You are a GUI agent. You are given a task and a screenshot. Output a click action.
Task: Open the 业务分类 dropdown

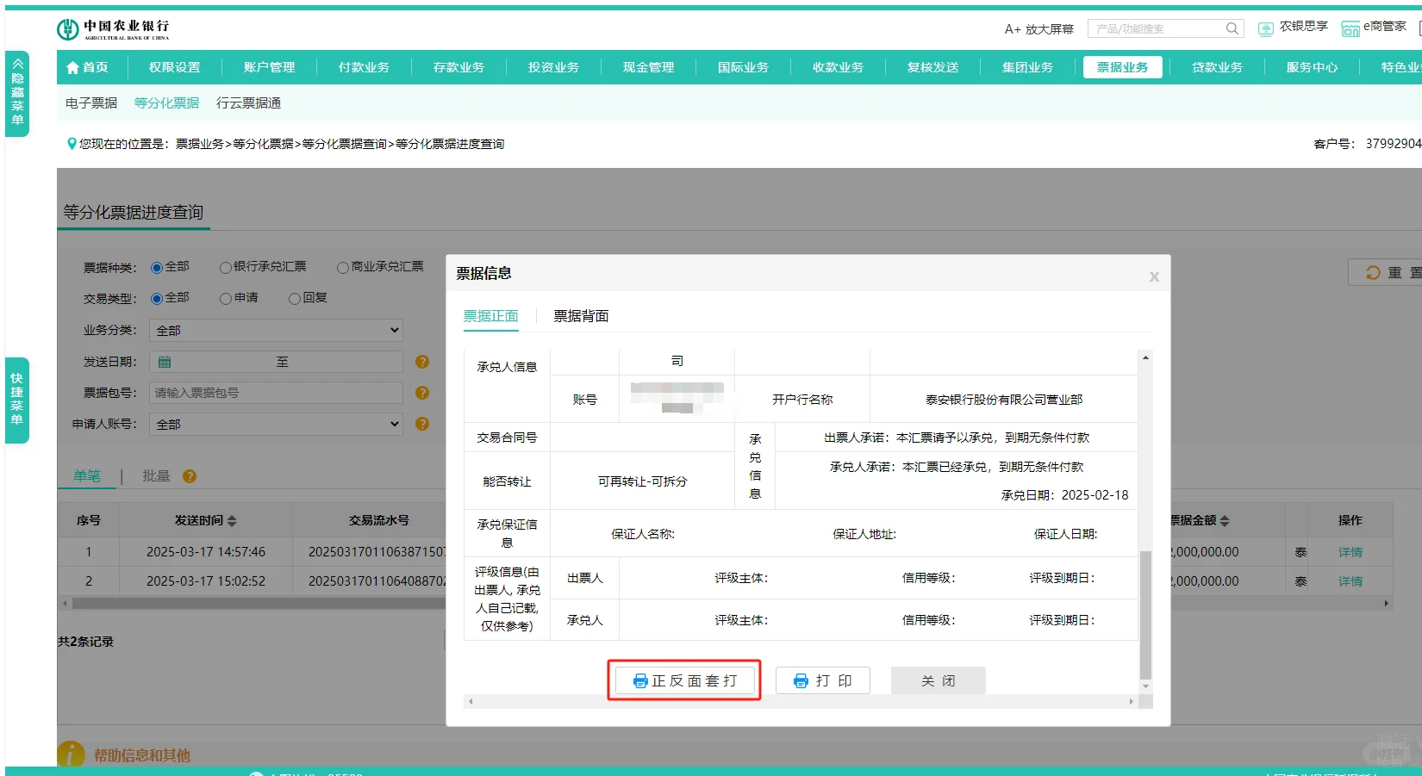(276, 330)
